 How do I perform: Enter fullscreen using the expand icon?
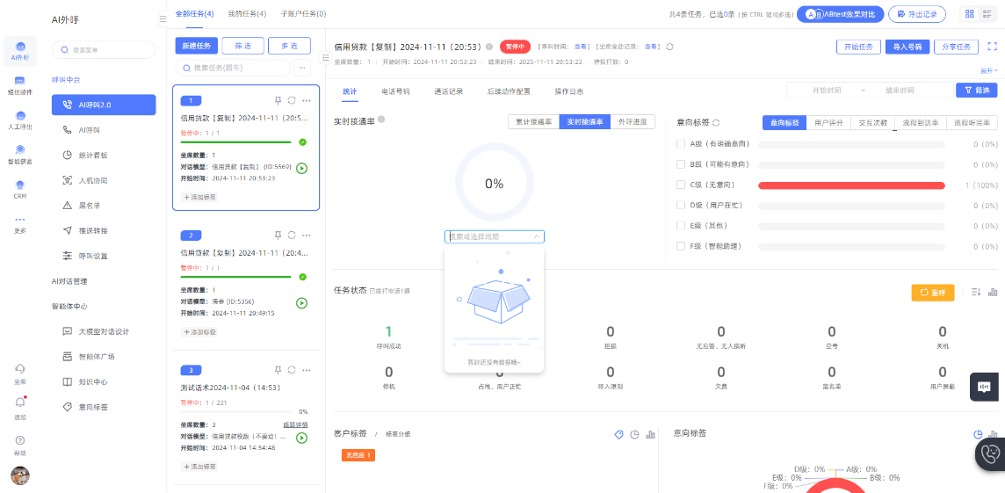click(x=993, y=47)
